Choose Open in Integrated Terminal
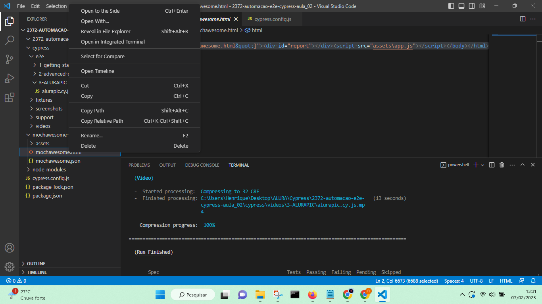The width and height of the screenshot is (542, 304). (135, 42)
